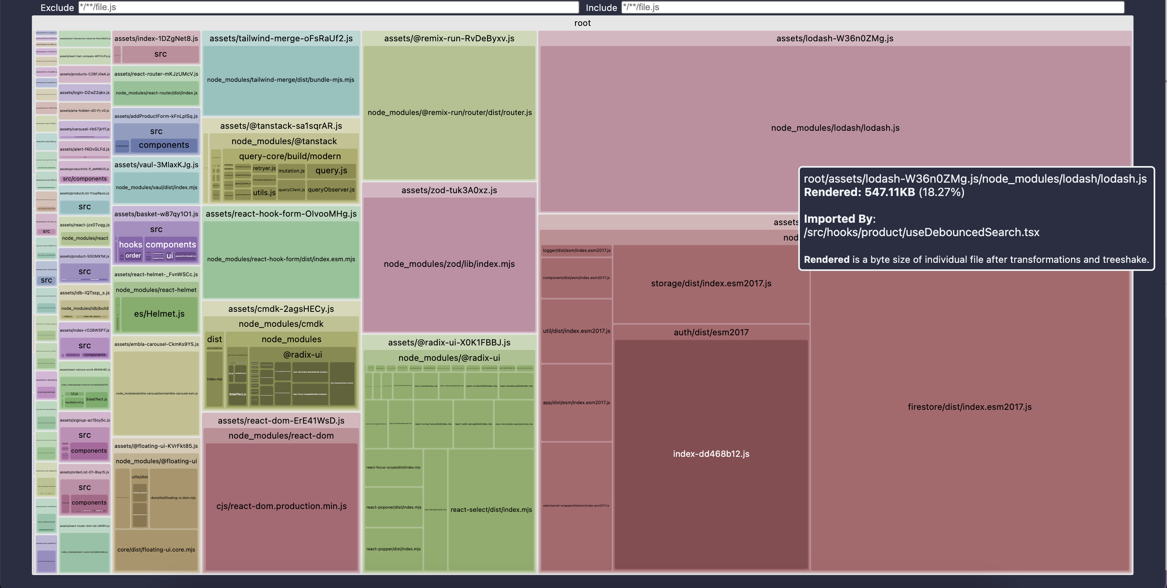This screenshot has width=1167, height=588.
Task: Select the firestore/dist/index.esm2017.js block
Action: tap(970, 407)
